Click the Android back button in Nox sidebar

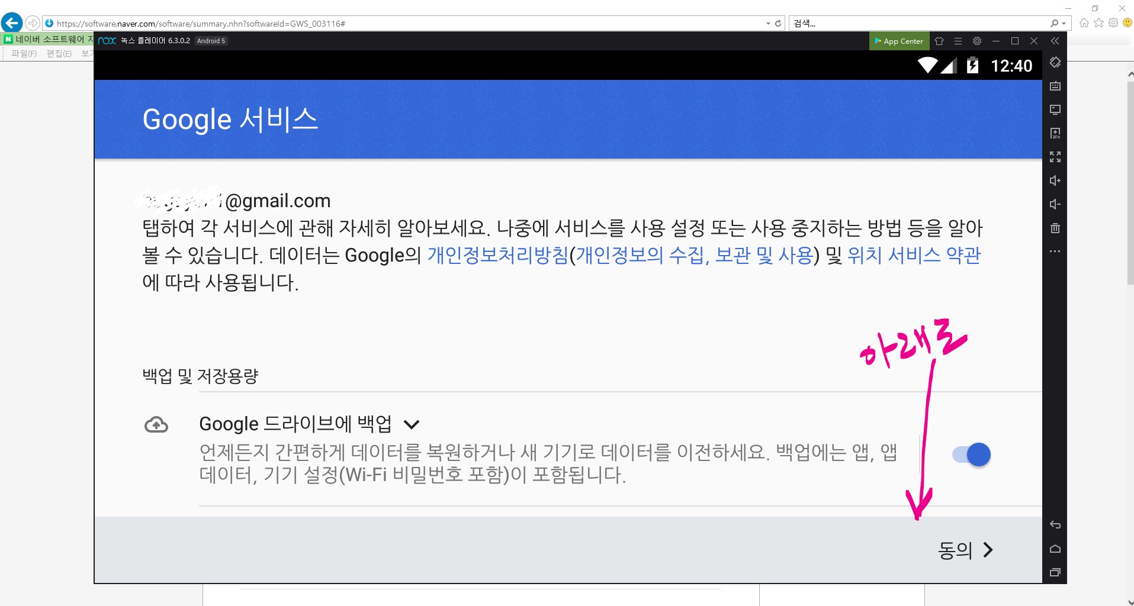1055,525
